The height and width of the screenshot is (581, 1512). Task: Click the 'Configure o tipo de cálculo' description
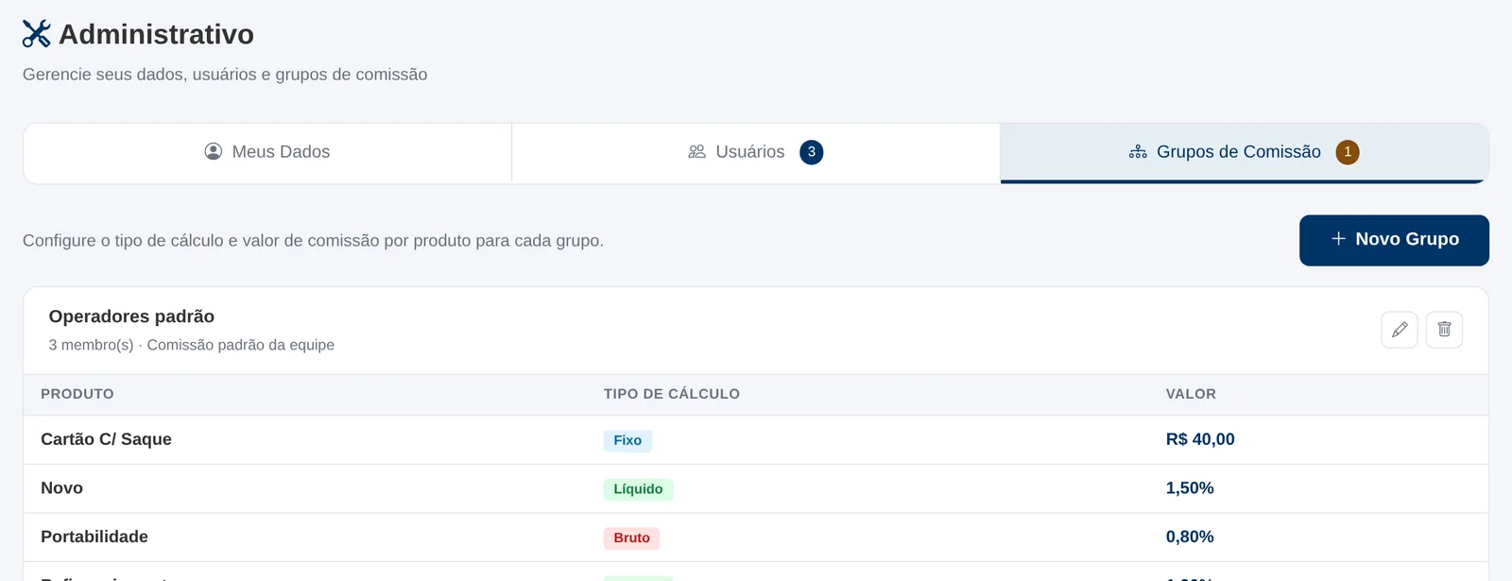pyautogui.click(x=313, y=241)
